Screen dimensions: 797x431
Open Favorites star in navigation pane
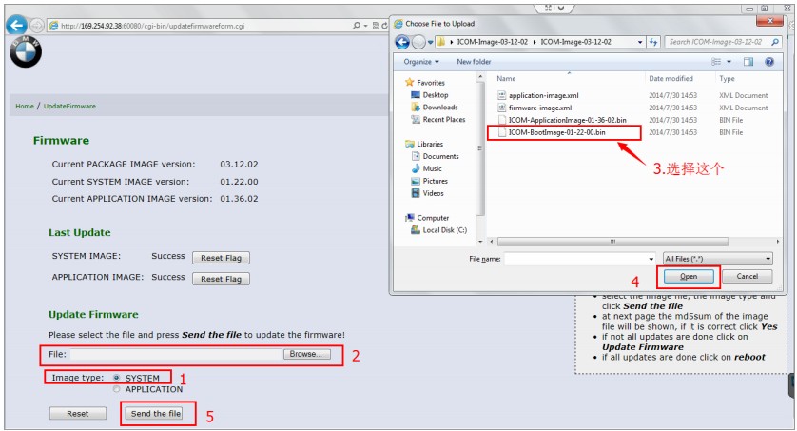(409, 83)
